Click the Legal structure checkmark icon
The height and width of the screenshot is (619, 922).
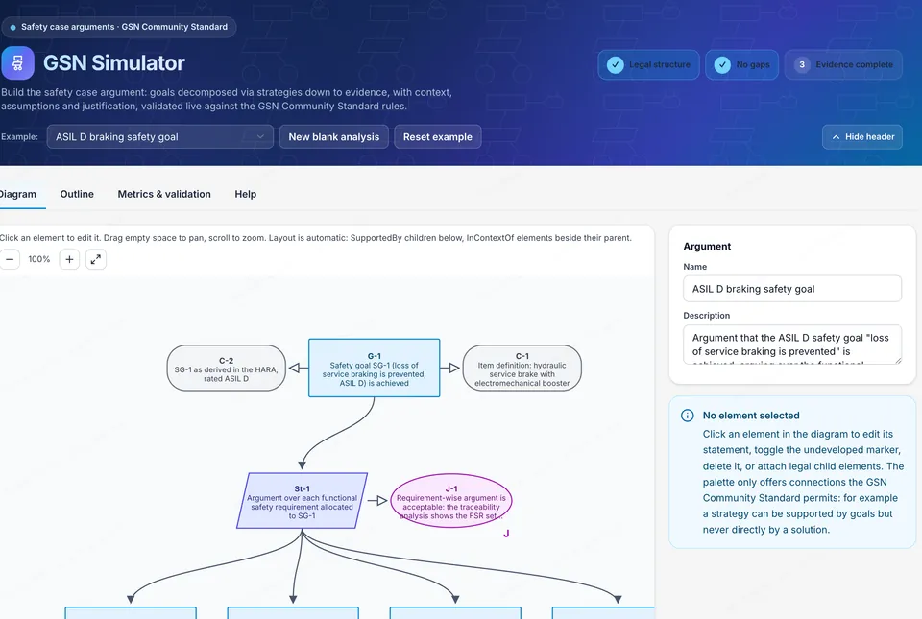point(615,64)
